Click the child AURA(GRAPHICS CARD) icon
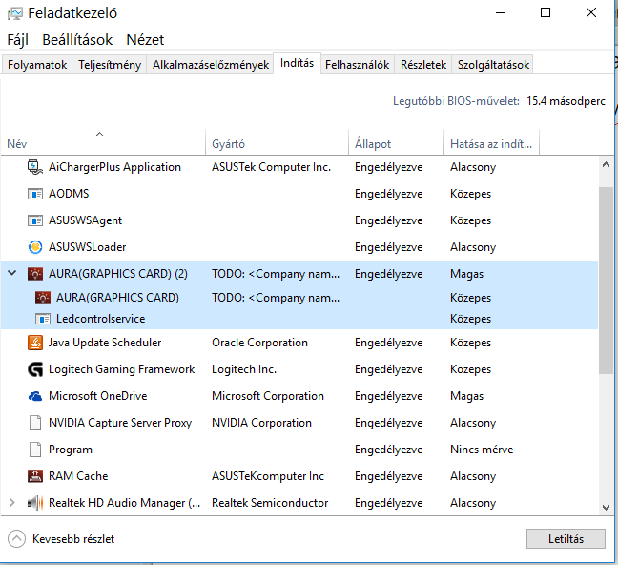 pyautogui.click(x=43, y=298)
